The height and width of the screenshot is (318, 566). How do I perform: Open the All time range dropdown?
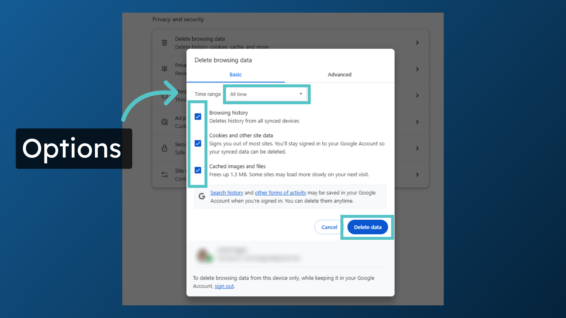click(x=266, y=94)
